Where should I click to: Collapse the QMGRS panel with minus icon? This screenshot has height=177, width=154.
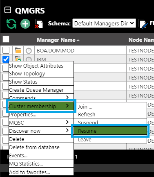pos(8,10)
